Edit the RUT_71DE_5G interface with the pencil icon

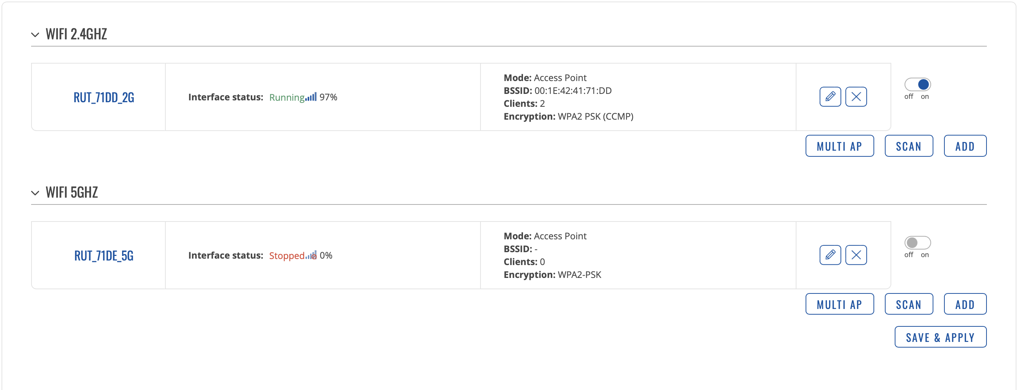click(x=830, y=255)
